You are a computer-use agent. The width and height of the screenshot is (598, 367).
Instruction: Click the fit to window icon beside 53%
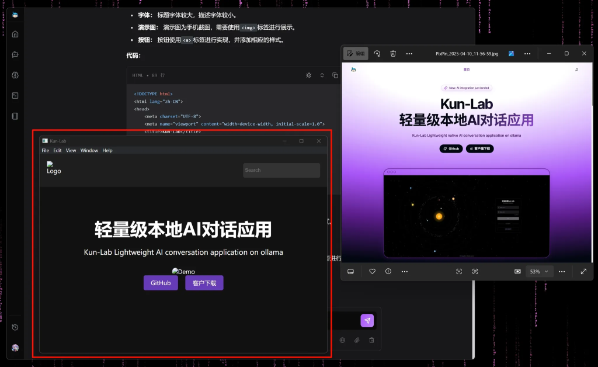tap(517, 271)
